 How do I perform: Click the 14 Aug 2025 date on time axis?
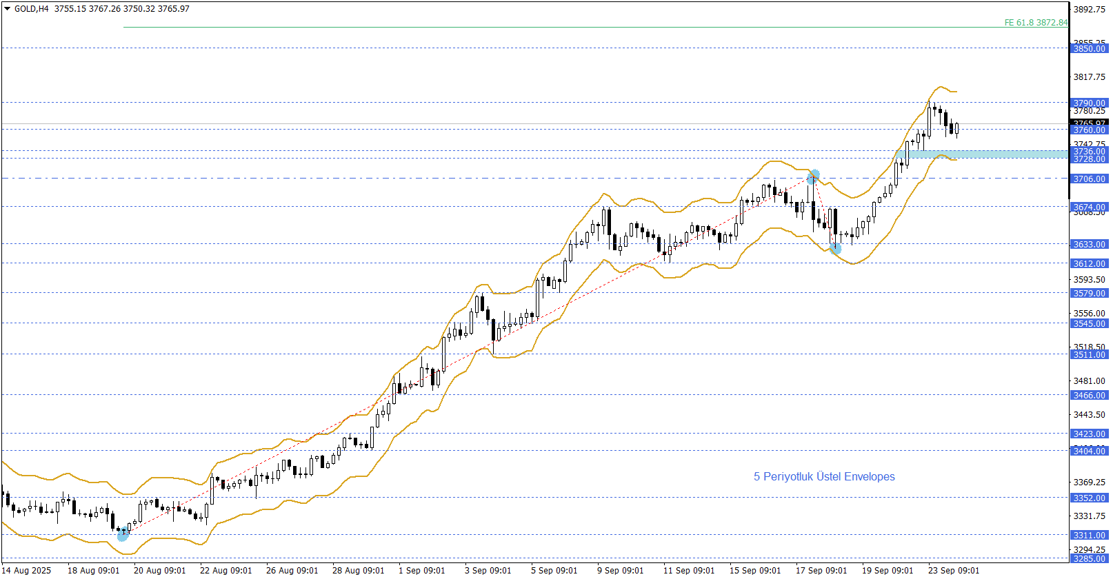pos(26,570)
